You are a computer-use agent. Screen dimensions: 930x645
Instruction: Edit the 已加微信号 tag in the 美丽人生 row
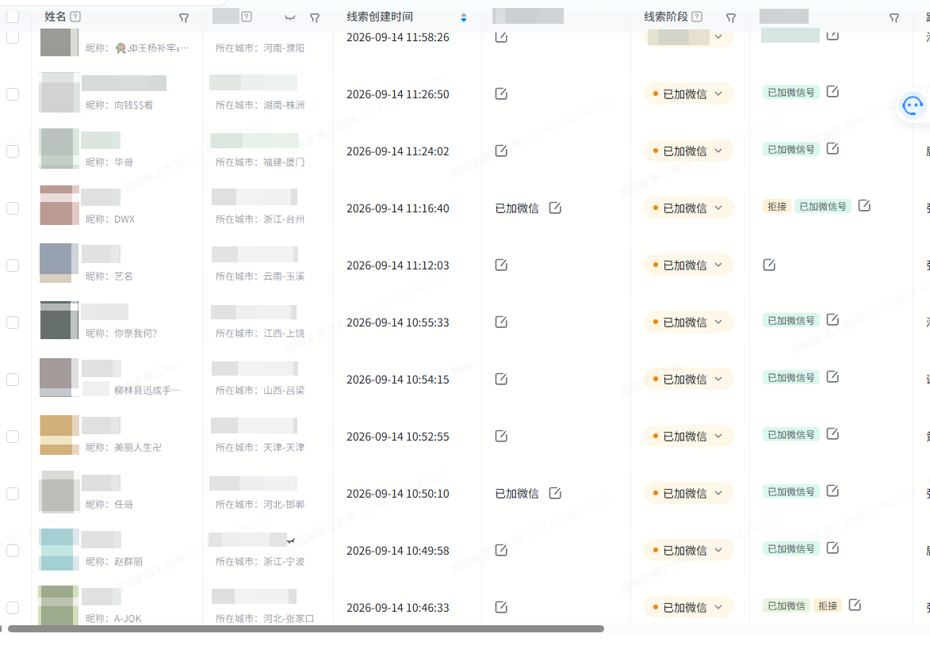pyautogui.click(x=832, y=433)
